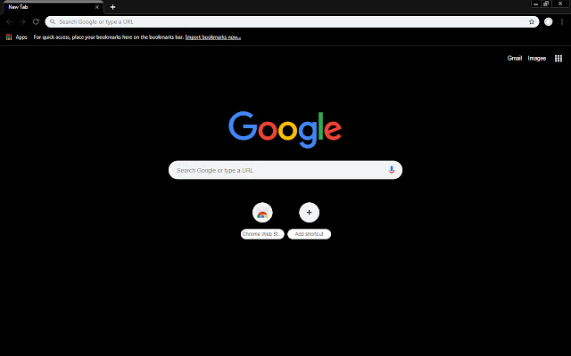This screenshot has width=571, height=356.
Task: Click the Add shortcut label
Action: (x=310, y=234)
